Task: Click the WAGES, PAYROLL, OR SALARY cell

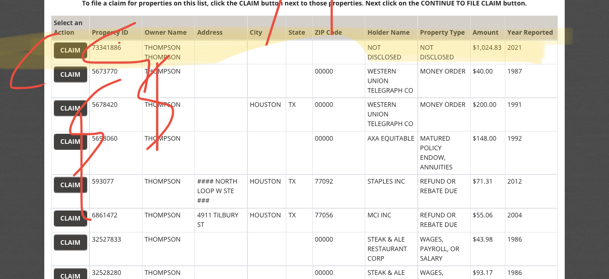Action: click(440, 249)
